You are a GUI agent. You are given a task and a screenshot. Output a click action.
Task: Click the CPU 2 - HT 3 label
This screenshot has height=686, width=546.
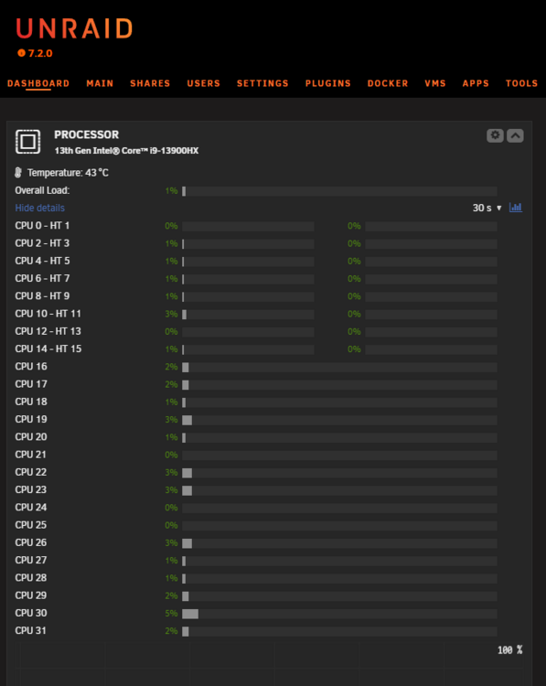tap(42, 243)
